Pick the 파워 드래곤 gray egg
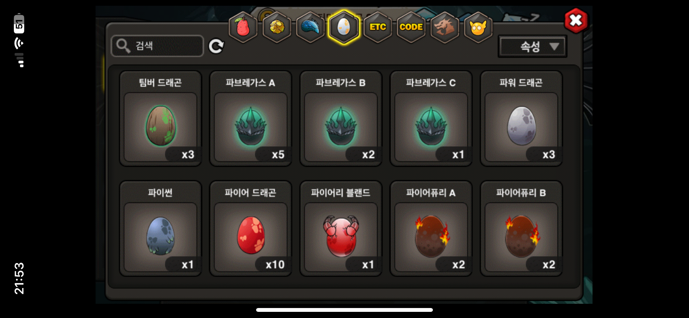This screenshot has height=318, width=689. point(521,118)
